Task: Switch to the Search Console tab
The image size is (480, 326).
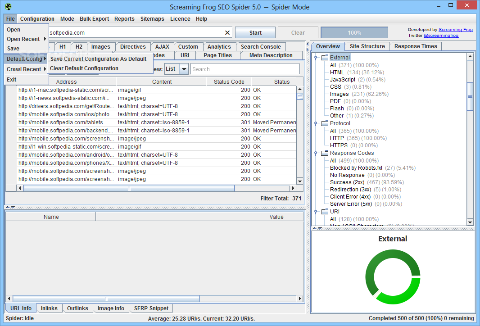Action: pyautogui.click(x=261, y=47)
